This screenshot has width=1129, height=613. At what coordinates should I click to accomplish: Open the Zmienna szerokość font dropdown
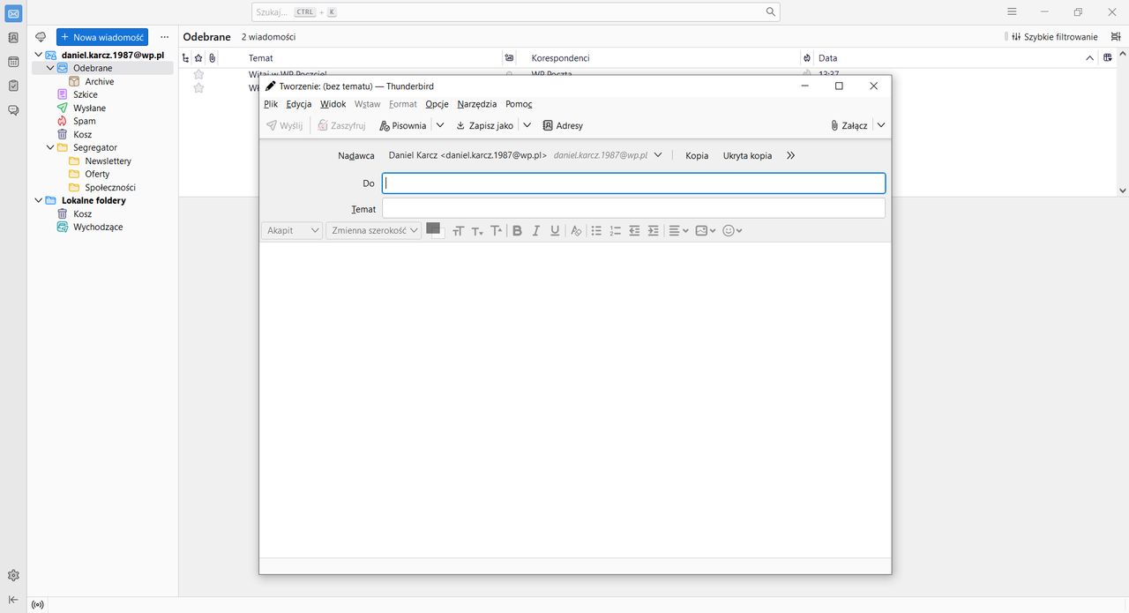374,230
